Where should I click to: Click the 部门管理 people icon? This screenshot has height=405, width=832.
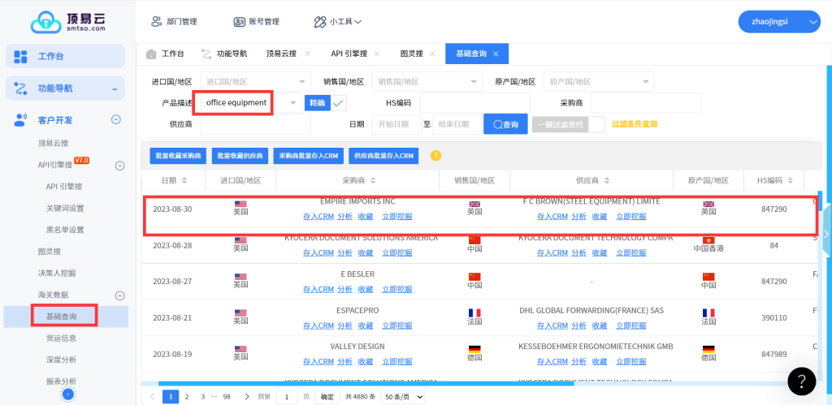156,22
